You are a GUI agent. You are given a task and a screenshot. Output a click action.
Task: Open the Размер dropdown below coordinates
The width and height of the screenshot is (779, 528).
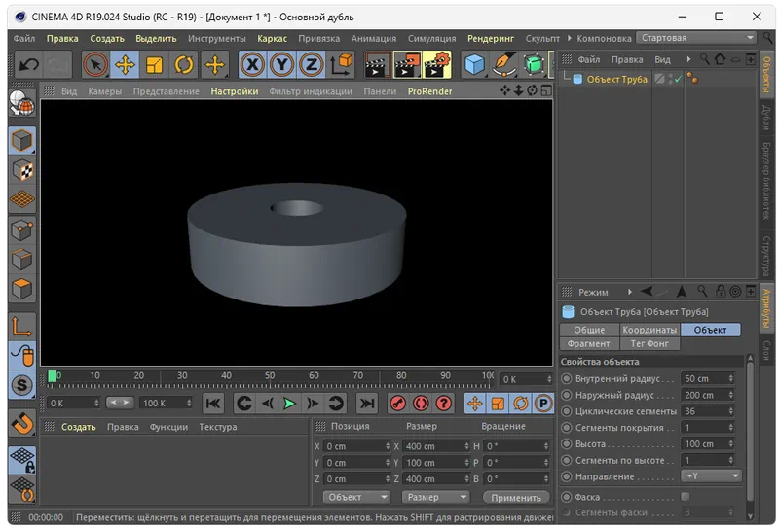click(435, 497)
